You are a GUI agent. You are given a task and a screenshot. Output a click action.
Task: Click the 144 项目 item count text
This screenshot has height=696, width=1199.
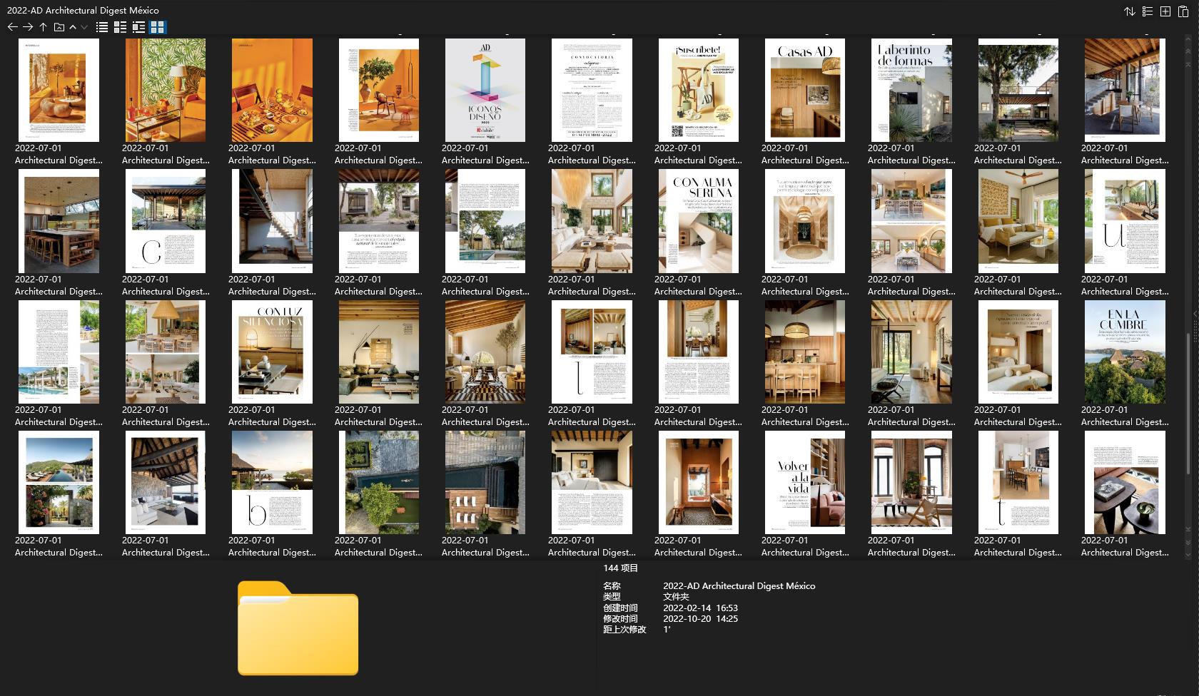[620, 568]
